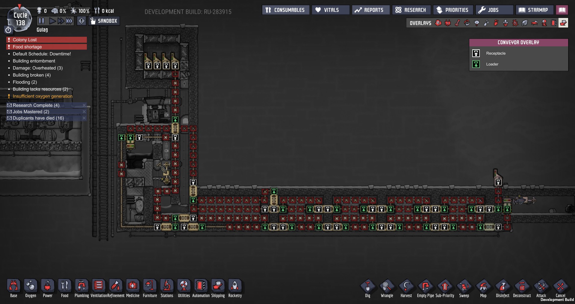The image size is (575, 304).
Task: Show the Temperature overlay
Action: point(457,23)
